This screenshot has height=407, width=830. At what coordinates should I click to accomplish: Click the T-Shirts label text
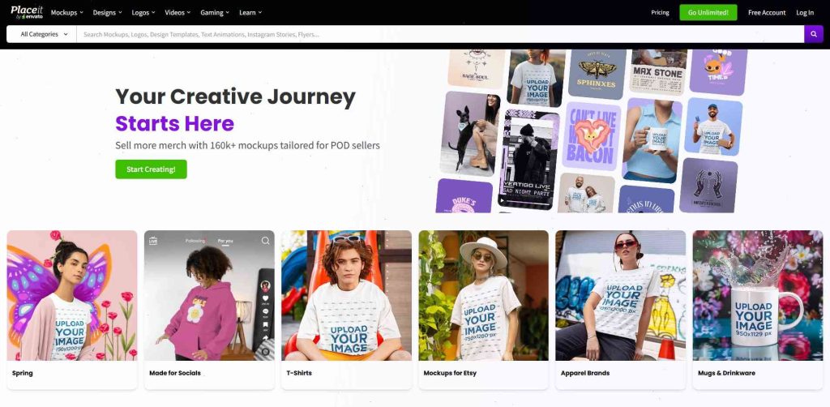[x=299, y=373]
